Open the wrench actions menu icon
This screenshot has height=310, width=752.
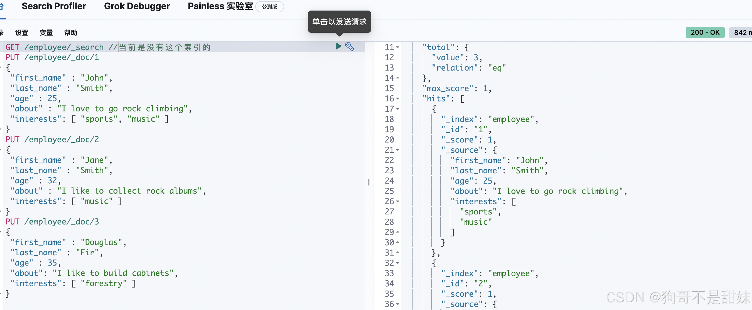click(x=350, y=46)
